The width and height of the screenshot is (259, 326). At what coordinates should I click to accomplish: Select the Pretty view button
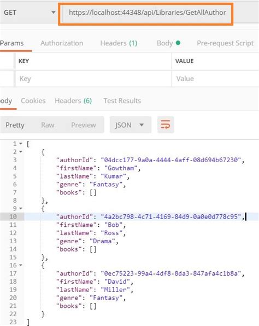pyautogui.click(x=15, y=125)
